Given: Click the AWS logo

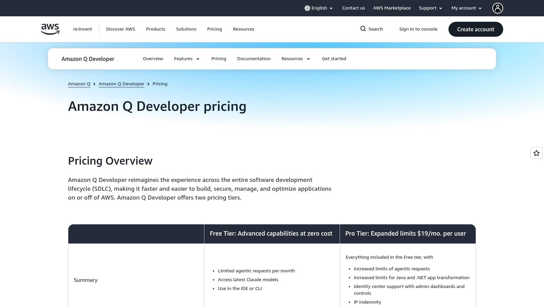Looking at the screenshot, I should click(50, 29).
